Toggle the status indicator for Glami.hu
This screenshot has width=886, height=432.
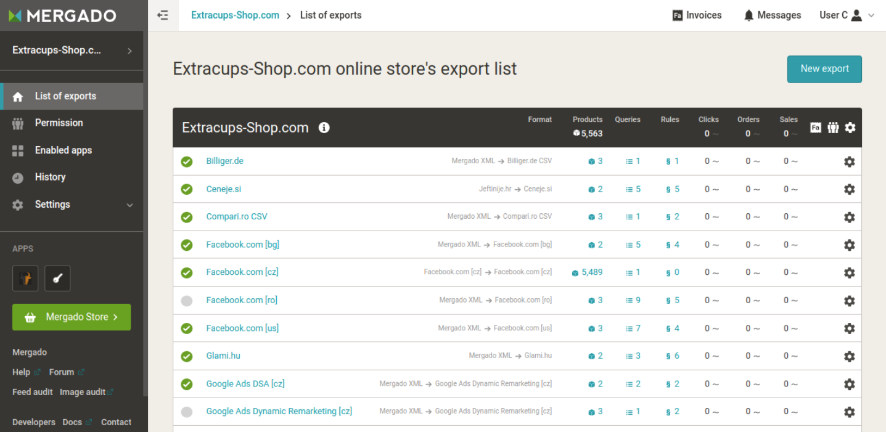point(187,356)
